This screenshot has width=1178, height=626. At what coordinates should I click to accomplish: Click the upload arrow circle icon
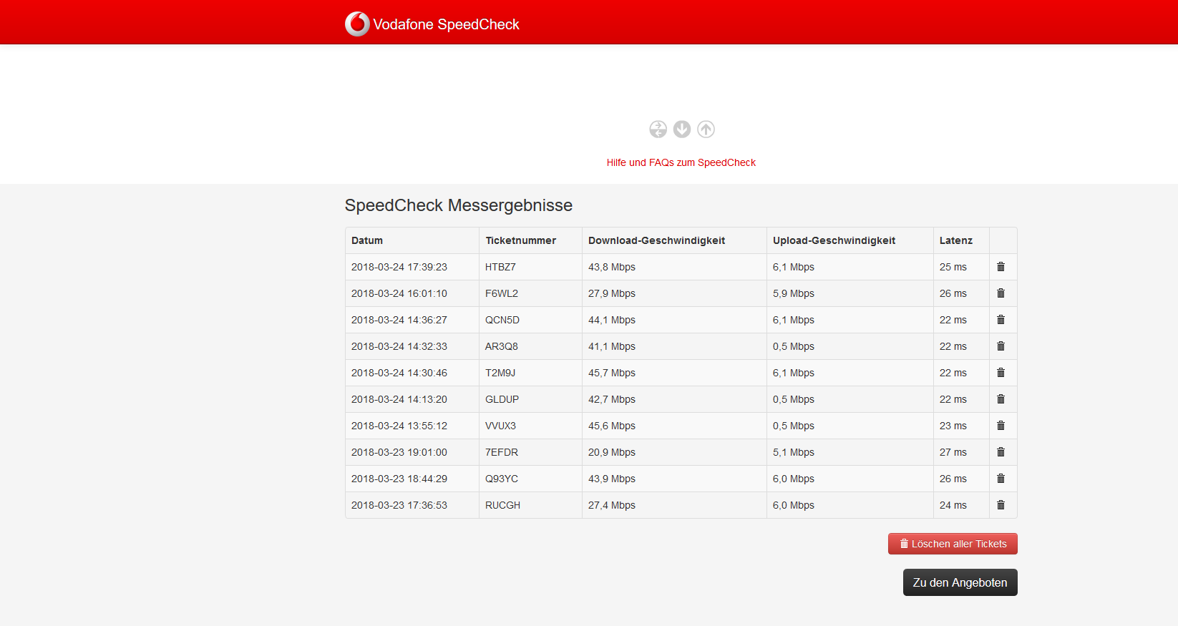pyautogui.click(x=706, y=129)
